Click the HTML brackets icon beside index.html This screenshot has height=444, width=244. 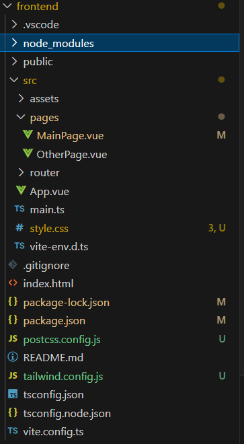(13, 283)
